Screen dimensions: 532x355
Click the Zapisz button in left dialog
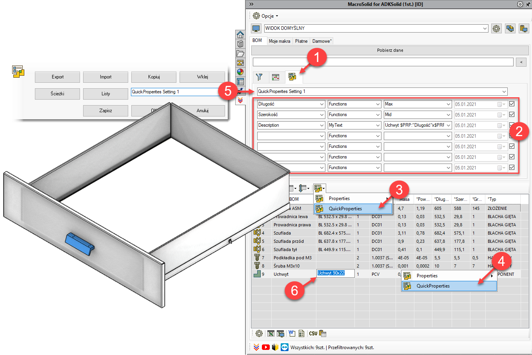click(105, 111)
